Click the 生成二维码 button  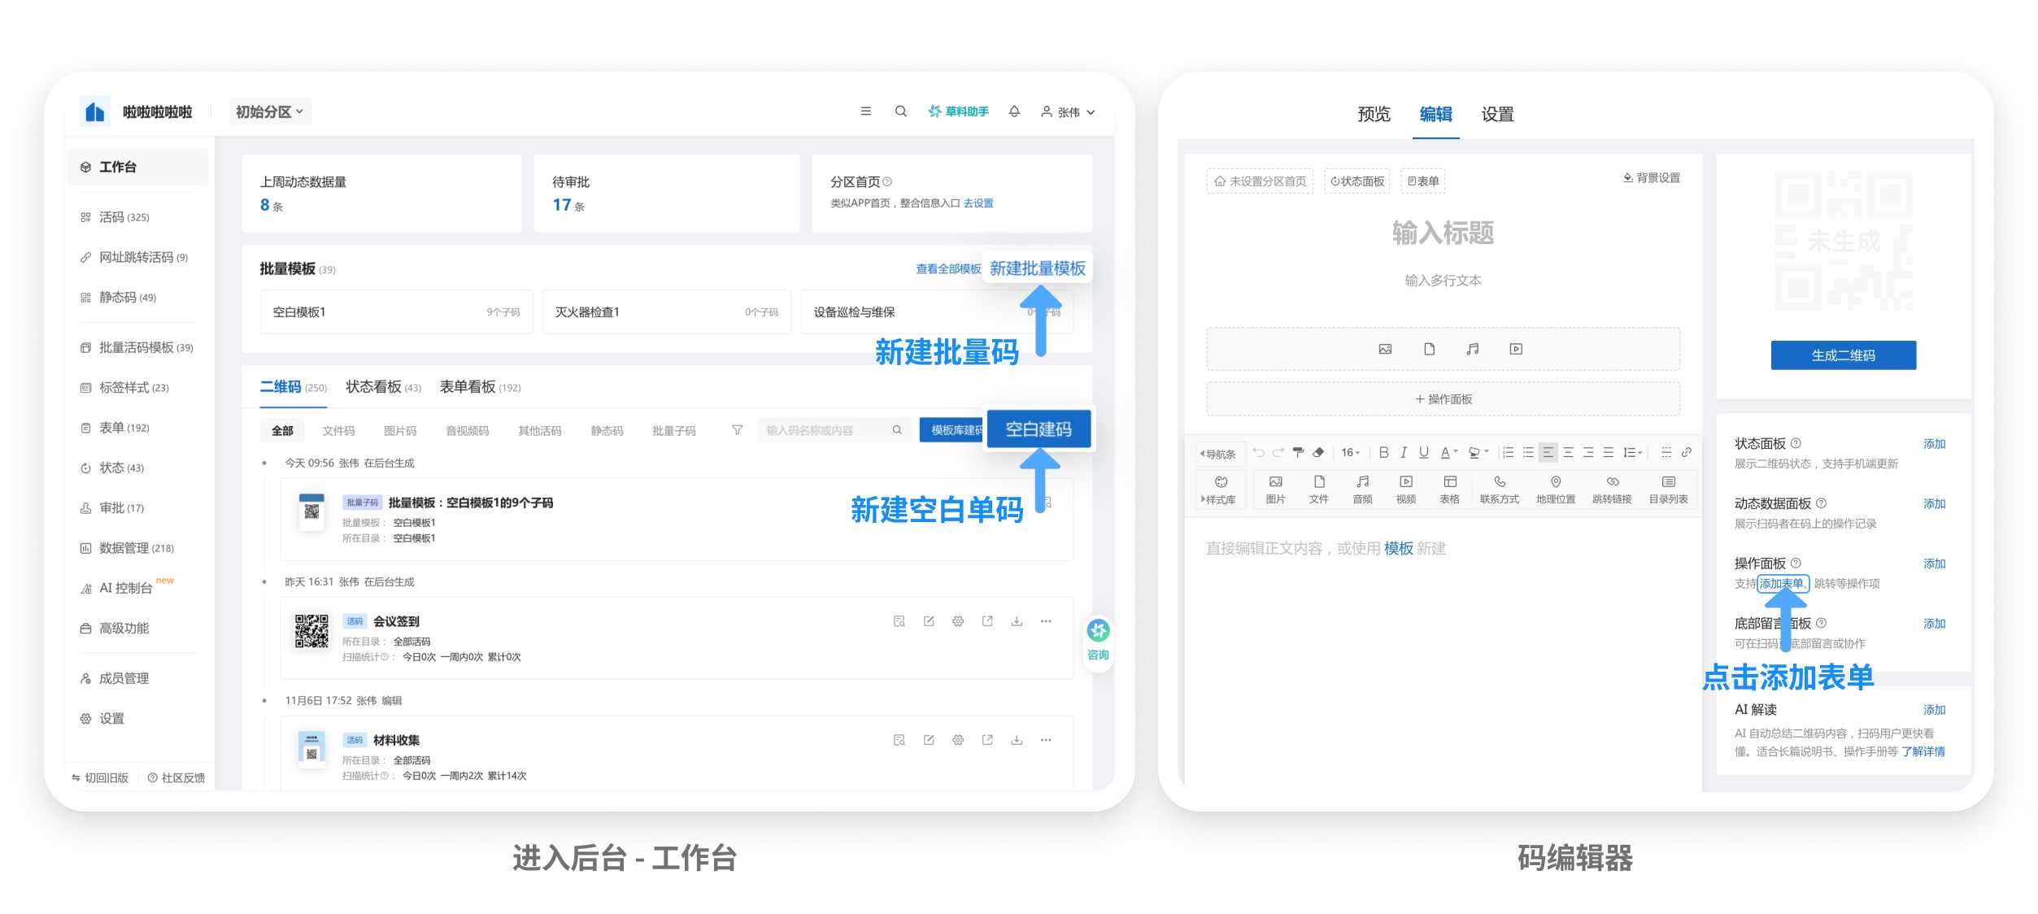click(x=1843, y=355)
